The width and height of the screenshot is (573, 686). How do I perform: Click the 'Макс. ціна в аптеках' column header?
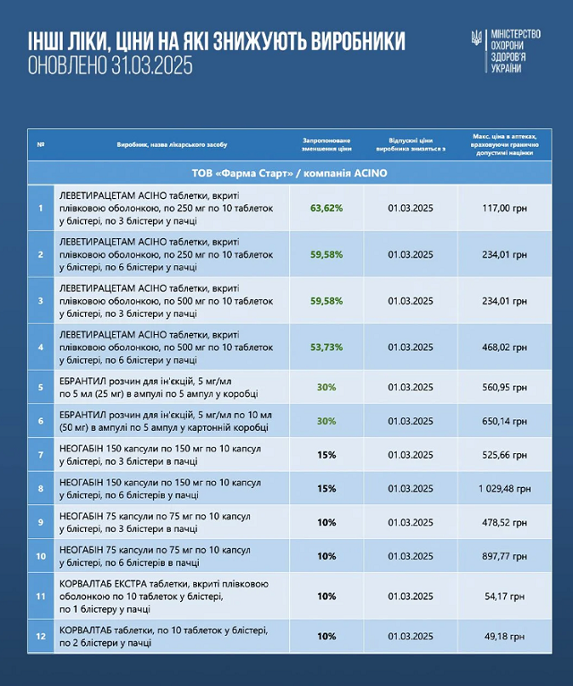(x=505, y=144)
